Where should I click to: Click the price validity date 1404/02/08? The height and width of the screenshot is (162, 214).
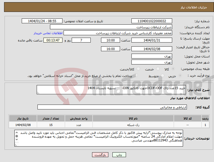click(x=152, y=49)
